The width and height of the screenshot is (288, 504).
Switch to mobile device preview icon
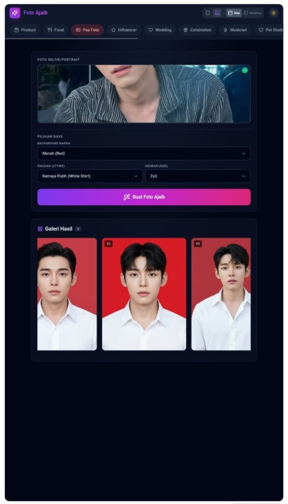click(x=208, y=13)
